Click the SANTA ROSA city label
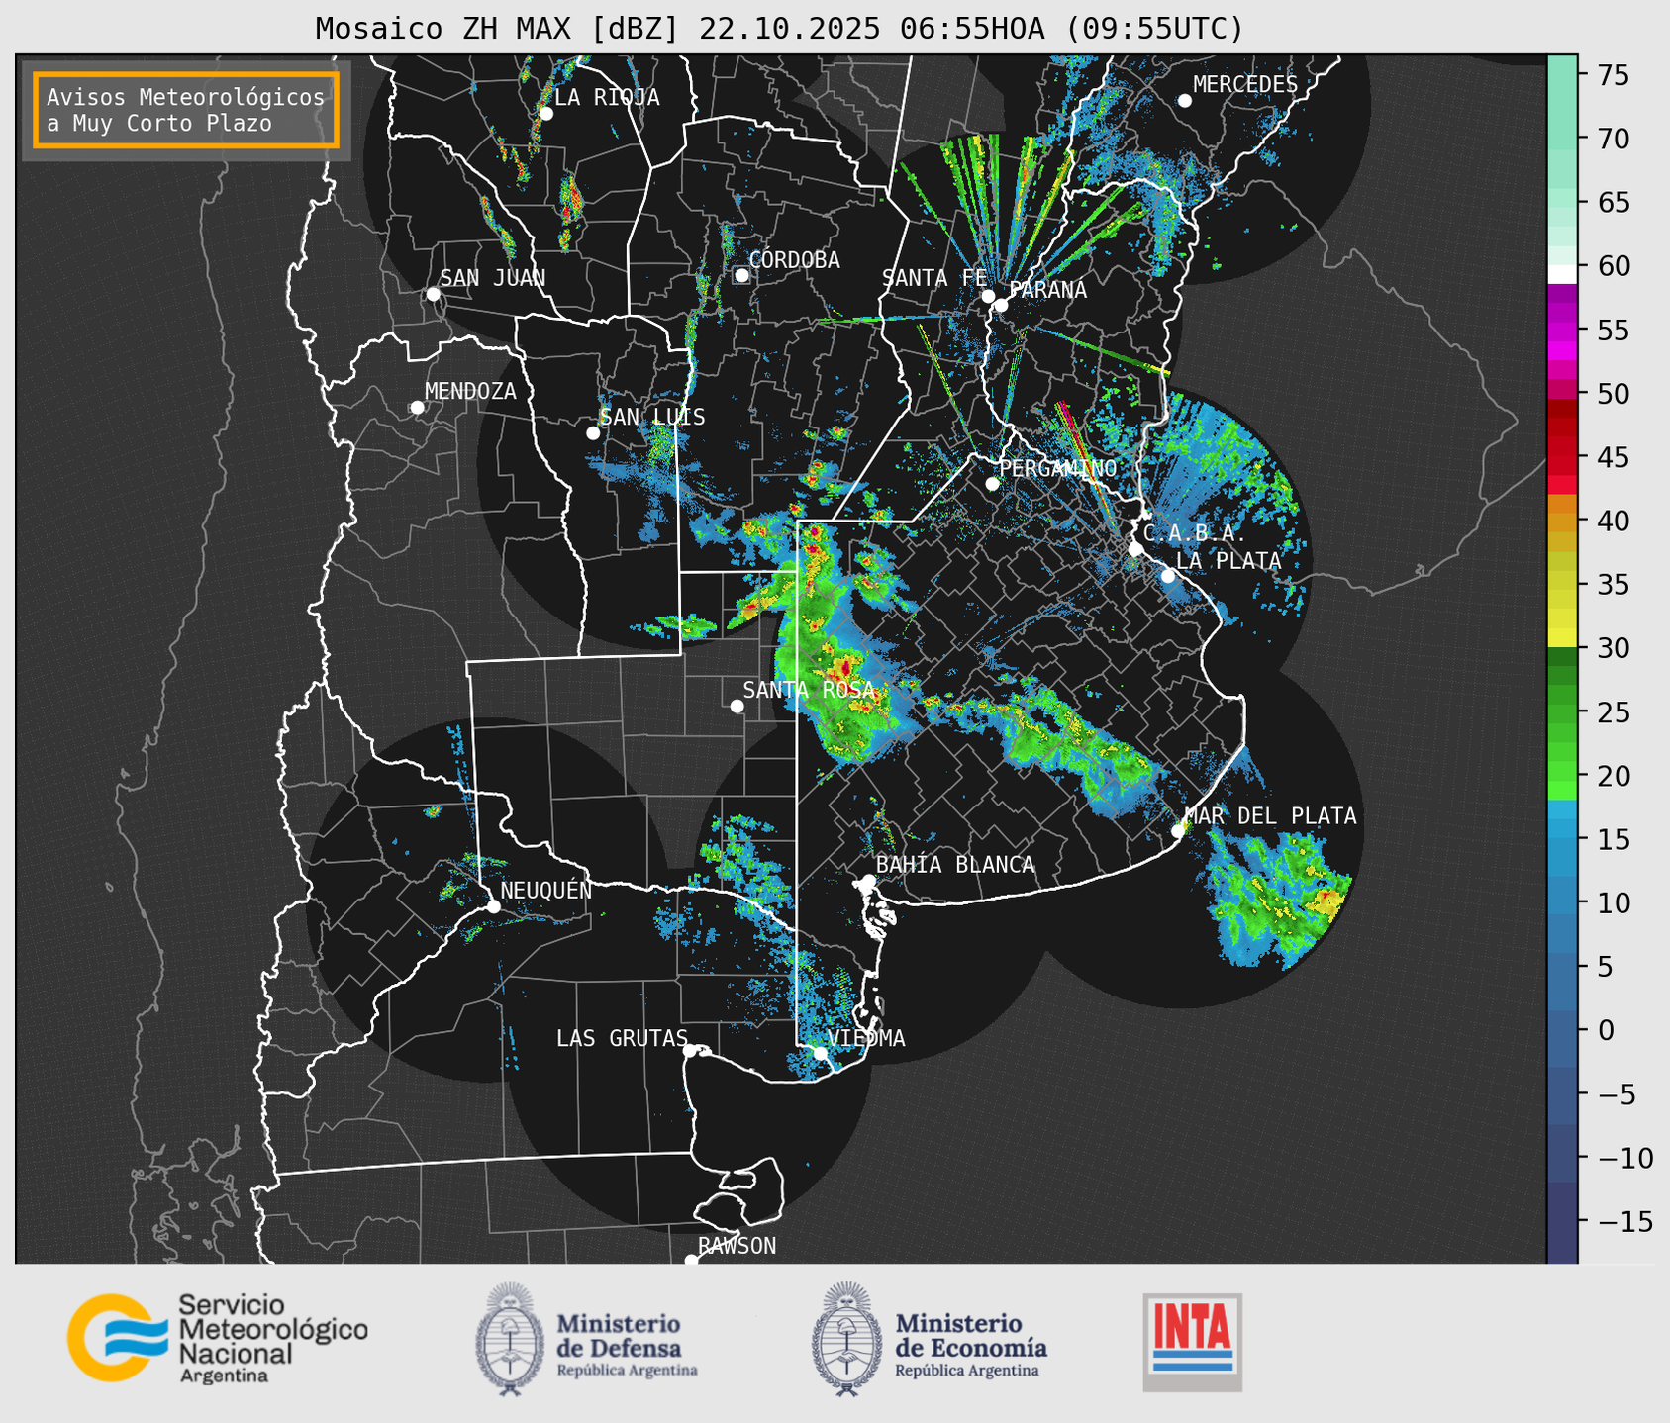1670x1423 pixels. pyautogui.click(x=809, y=690)
